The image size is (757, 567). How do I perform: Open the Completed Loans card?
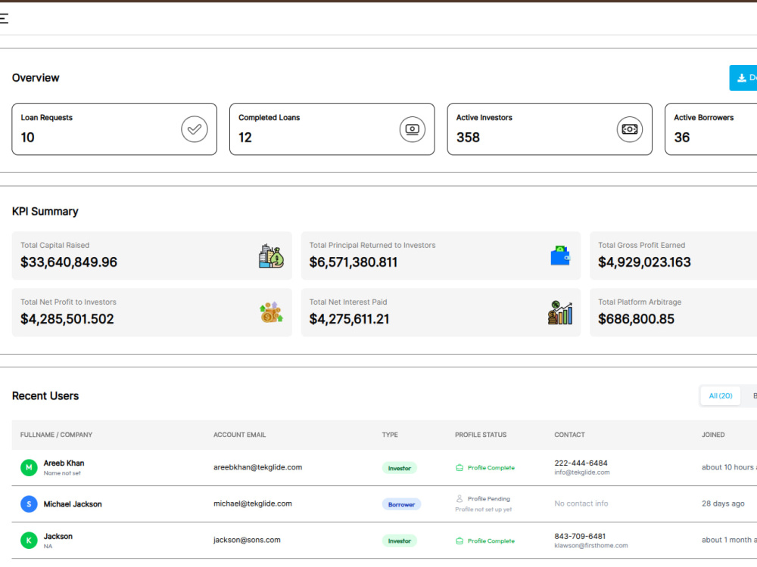(x=332, y=129)
